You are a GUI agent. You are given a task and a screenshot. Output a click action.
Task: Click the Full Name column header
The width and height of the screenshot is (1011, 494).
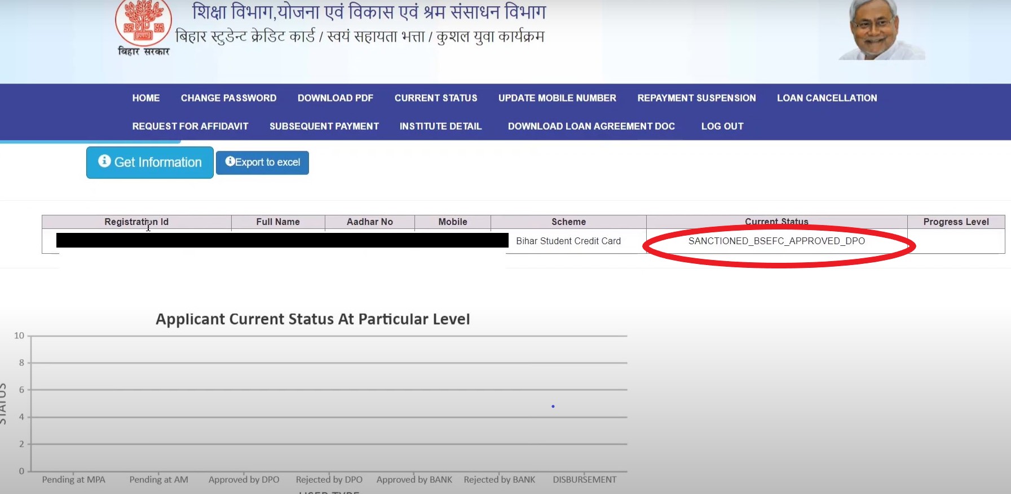coord(278,222)
